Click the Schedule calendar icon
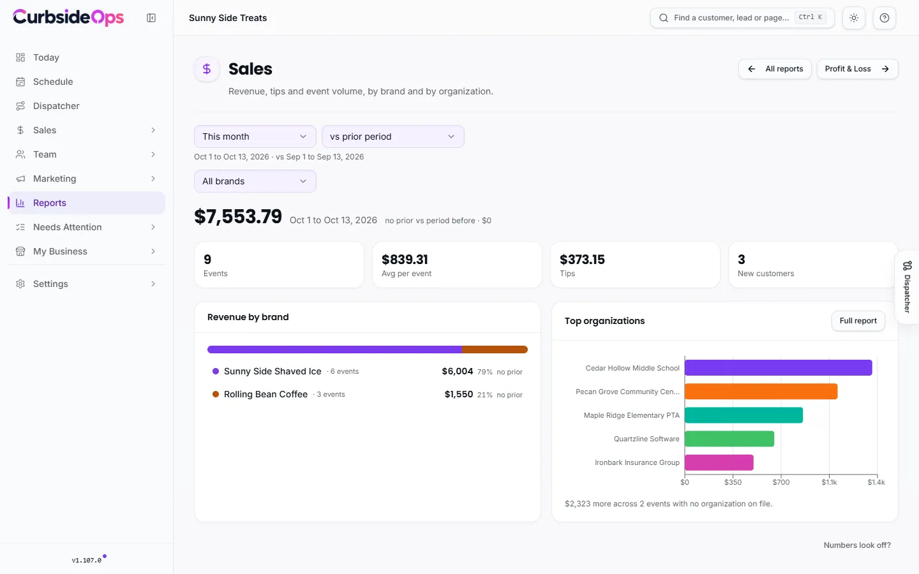The height and width of the screenshot is (574, 919). tap(20, 82)
